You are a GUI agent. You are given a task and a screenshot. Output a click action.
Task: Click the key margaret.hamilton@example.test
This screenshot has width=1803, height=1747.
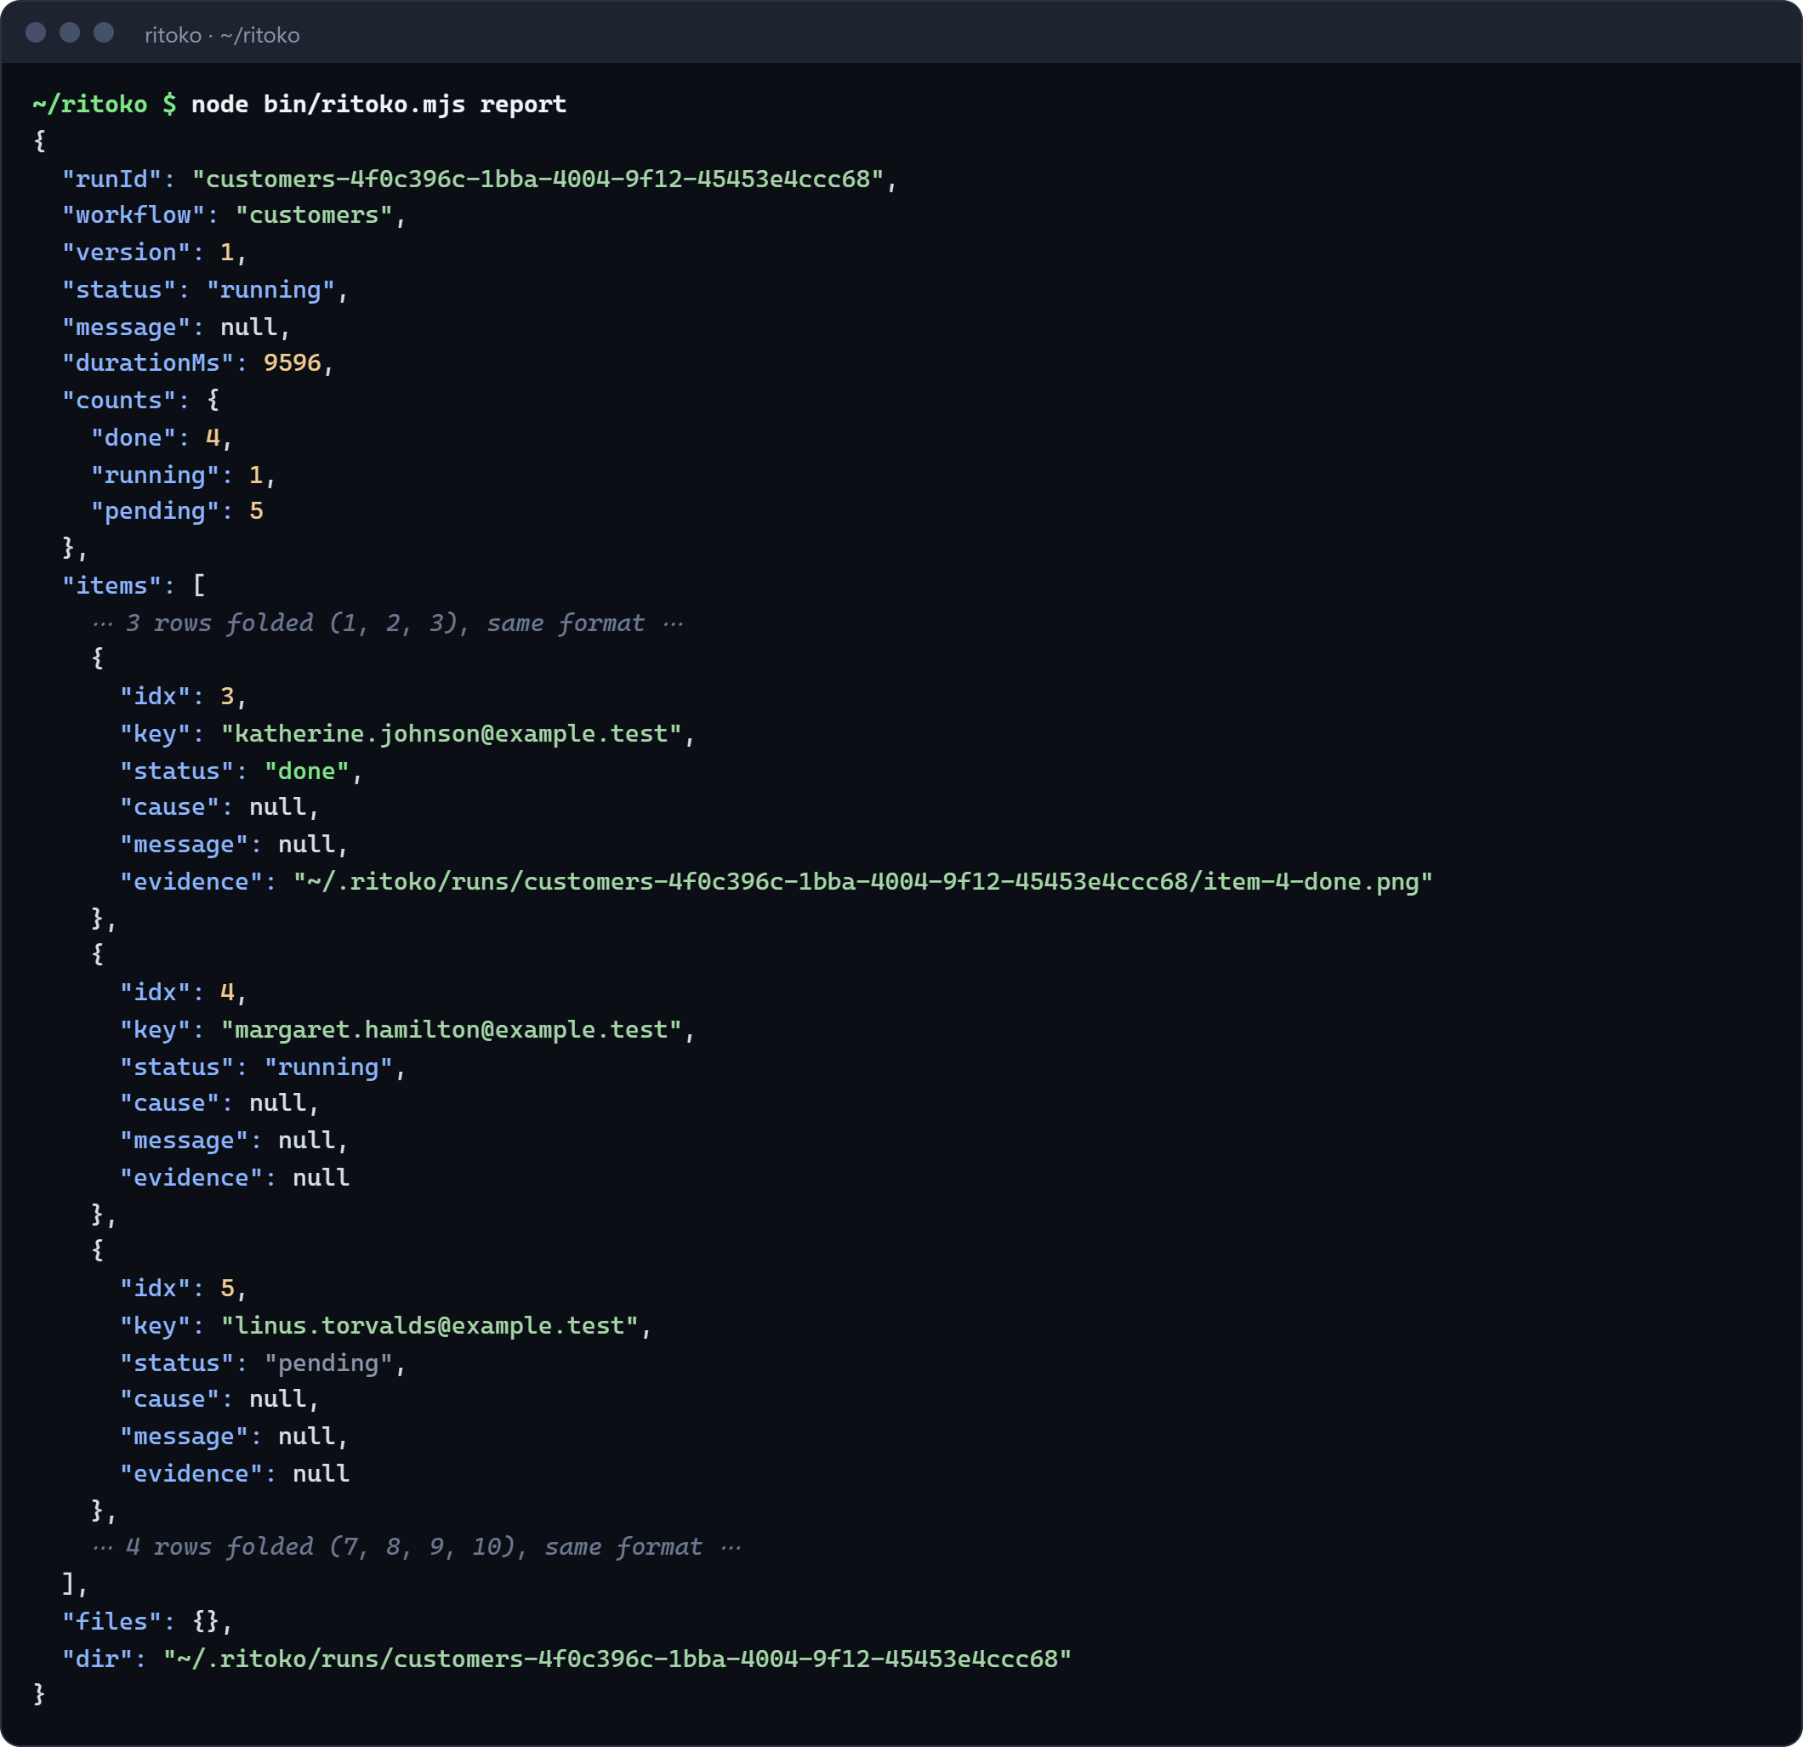(x=451, y=1029)
